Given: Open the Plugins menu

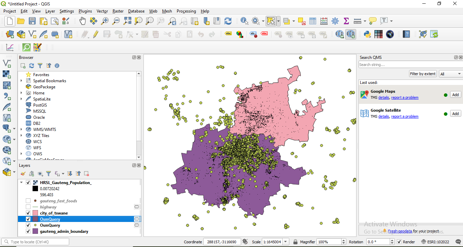Looking at the screenshot, I should (85, 11).
